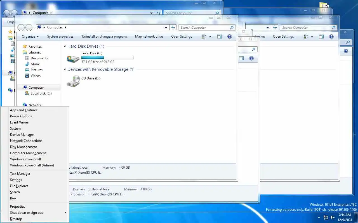This screenshot has height=223, width=358.
Task: Click the forward arrow in front Computer window
Action: coord(29,28)
